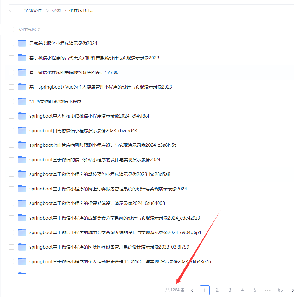Go to next page with right chevron
Screen dimensions: 294x297
(x=292, y=290)
